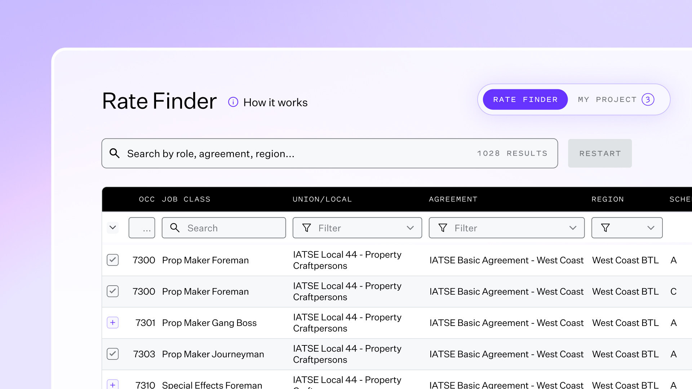Uncheck Prop Maker Foreman schedule C row
This screenshot has height=389, width=692.
tap(113, 291)
